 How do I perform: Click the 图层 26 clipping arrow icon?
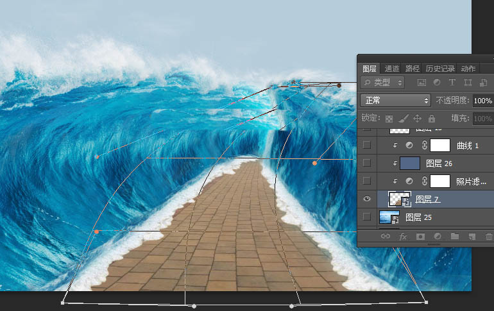click(395, 163)
